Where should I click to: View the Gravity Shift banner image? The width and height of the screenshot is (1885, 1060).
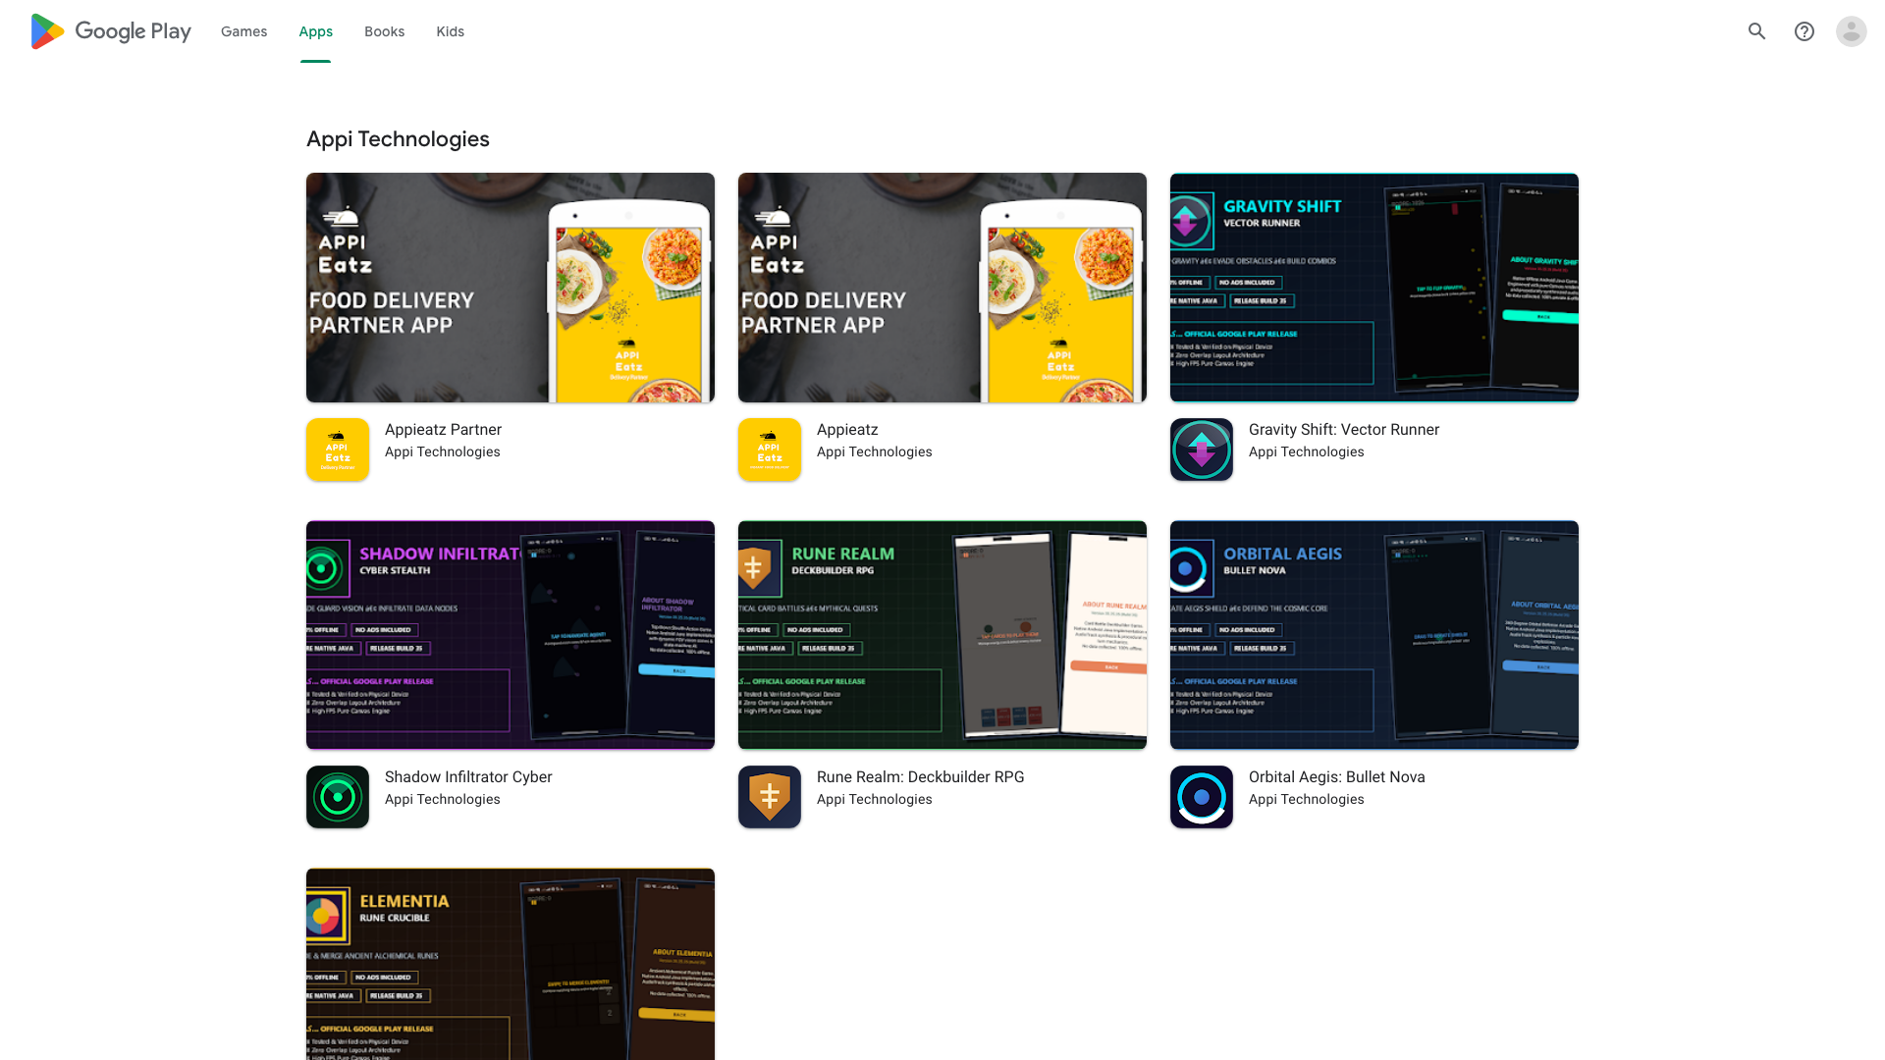point(1374,288)
